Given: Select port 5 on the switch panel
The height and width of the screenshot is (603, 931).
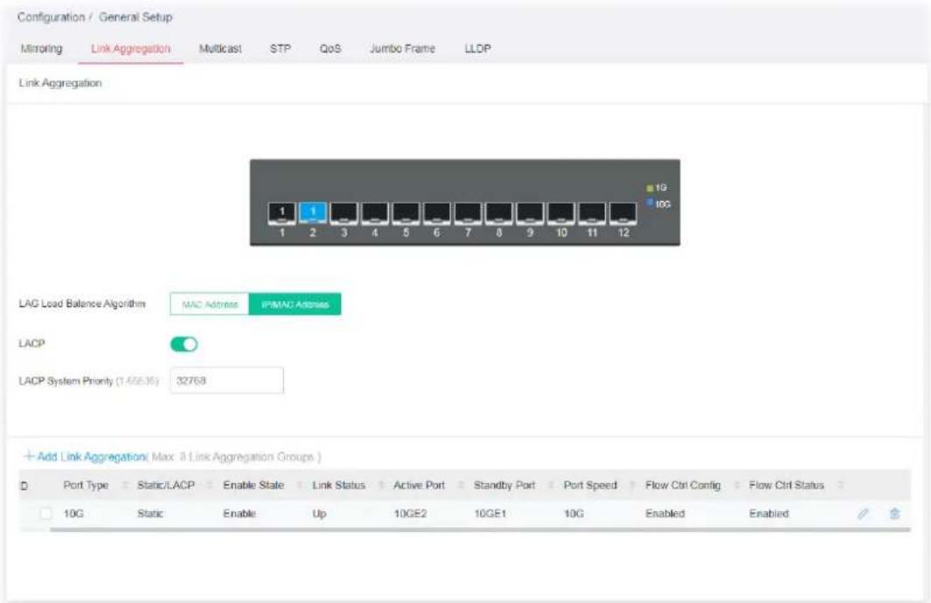Looking at the screenshot, I should point(406,213).
